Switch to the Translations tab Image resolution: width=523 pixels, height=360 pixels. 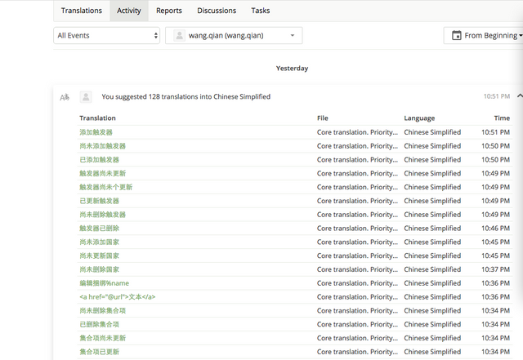click(82, 11)
